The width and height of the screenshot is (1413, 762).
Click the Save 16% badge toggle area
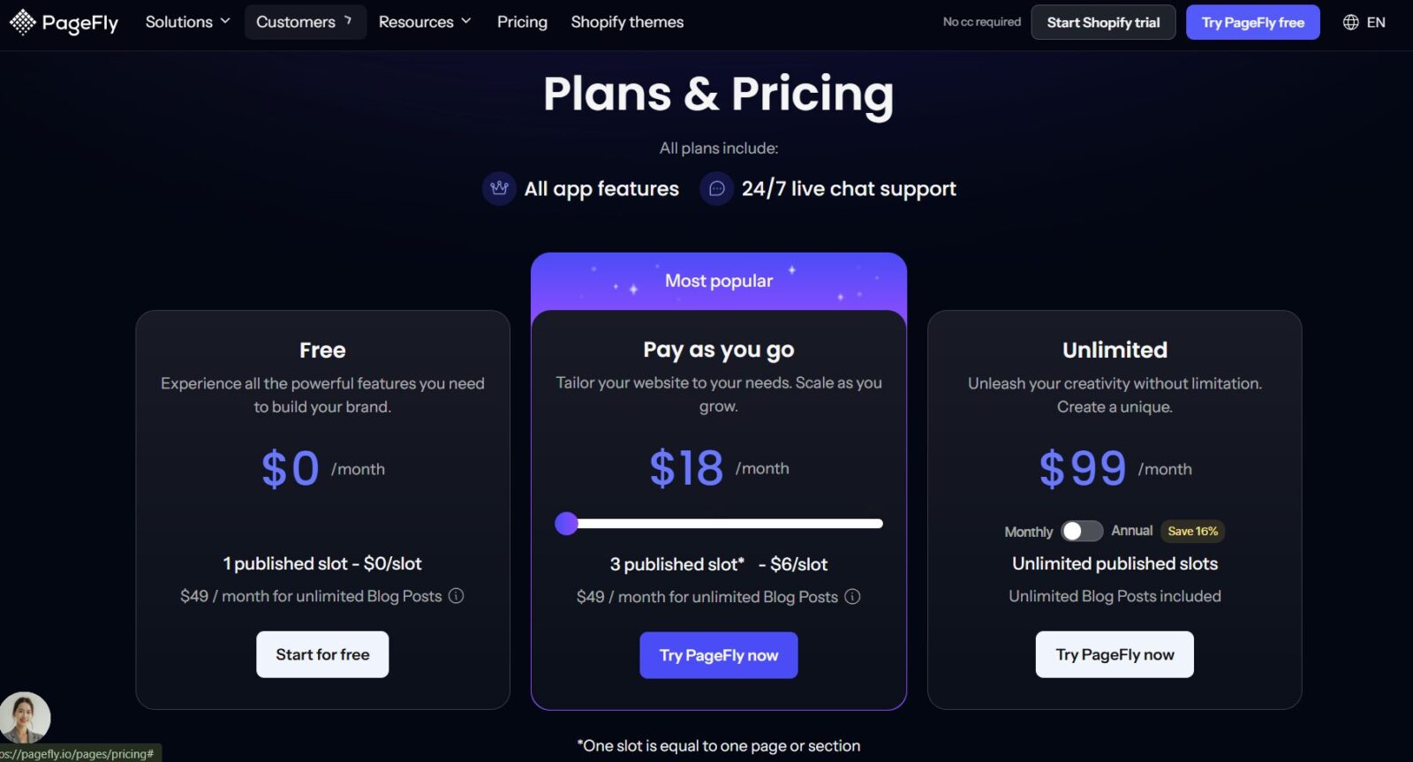click(1192, 531)
